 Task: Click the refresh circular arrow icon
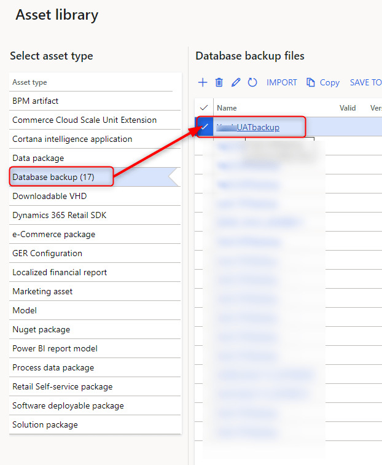[252, 82]
